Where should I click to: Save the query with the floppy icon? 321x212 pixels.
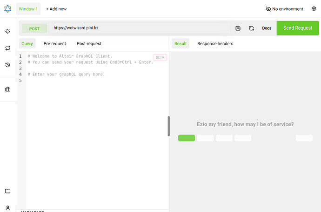[x=238, y=28]
